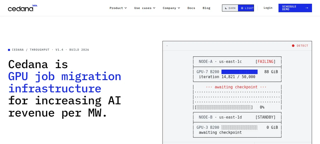This screenshot has height=144, width=320.
Task: Expand the Use cases menu
Action: click(x=145, y=8)
